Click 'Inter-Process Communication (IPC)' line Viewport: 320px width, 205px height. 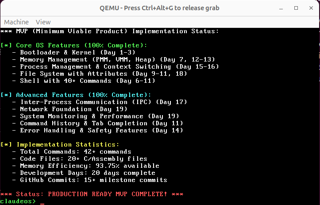[100, 102]
